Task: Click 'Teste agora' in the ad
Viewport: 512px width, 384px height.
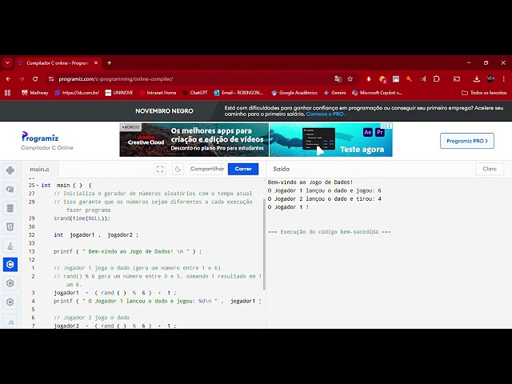Action: [362, 150]
